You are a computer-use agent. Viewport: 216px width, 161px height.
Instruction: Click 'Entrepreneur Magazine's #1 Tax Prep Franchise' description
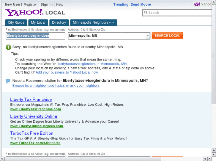coord(67,105)
